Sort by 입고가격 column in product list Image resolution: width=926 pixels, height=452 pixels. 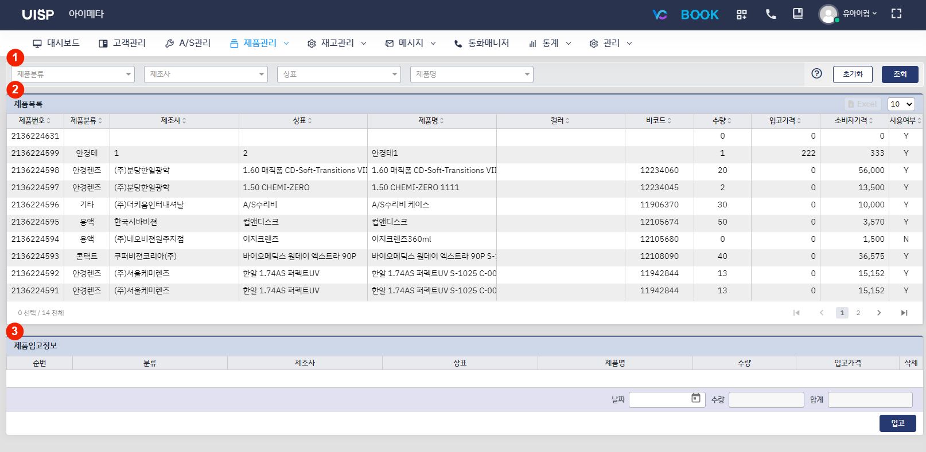(785, 121)
